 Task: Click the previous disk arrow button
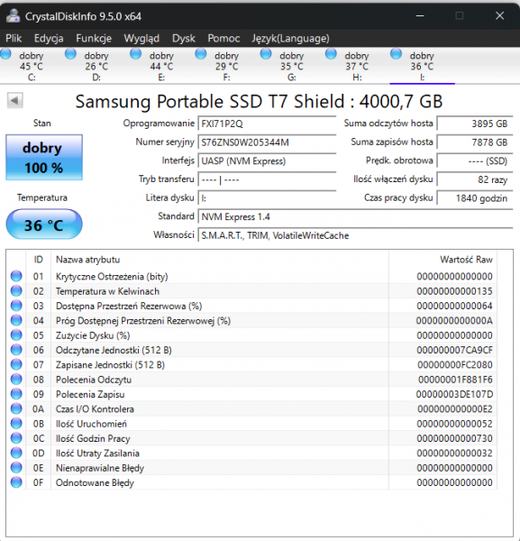pyautogui.click(x=14, y=100)
